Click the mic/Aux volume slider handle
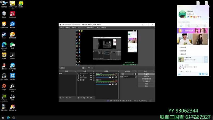The width and height of the screenshot is (213, 120). pyautogui.click(x=110, y=77)
